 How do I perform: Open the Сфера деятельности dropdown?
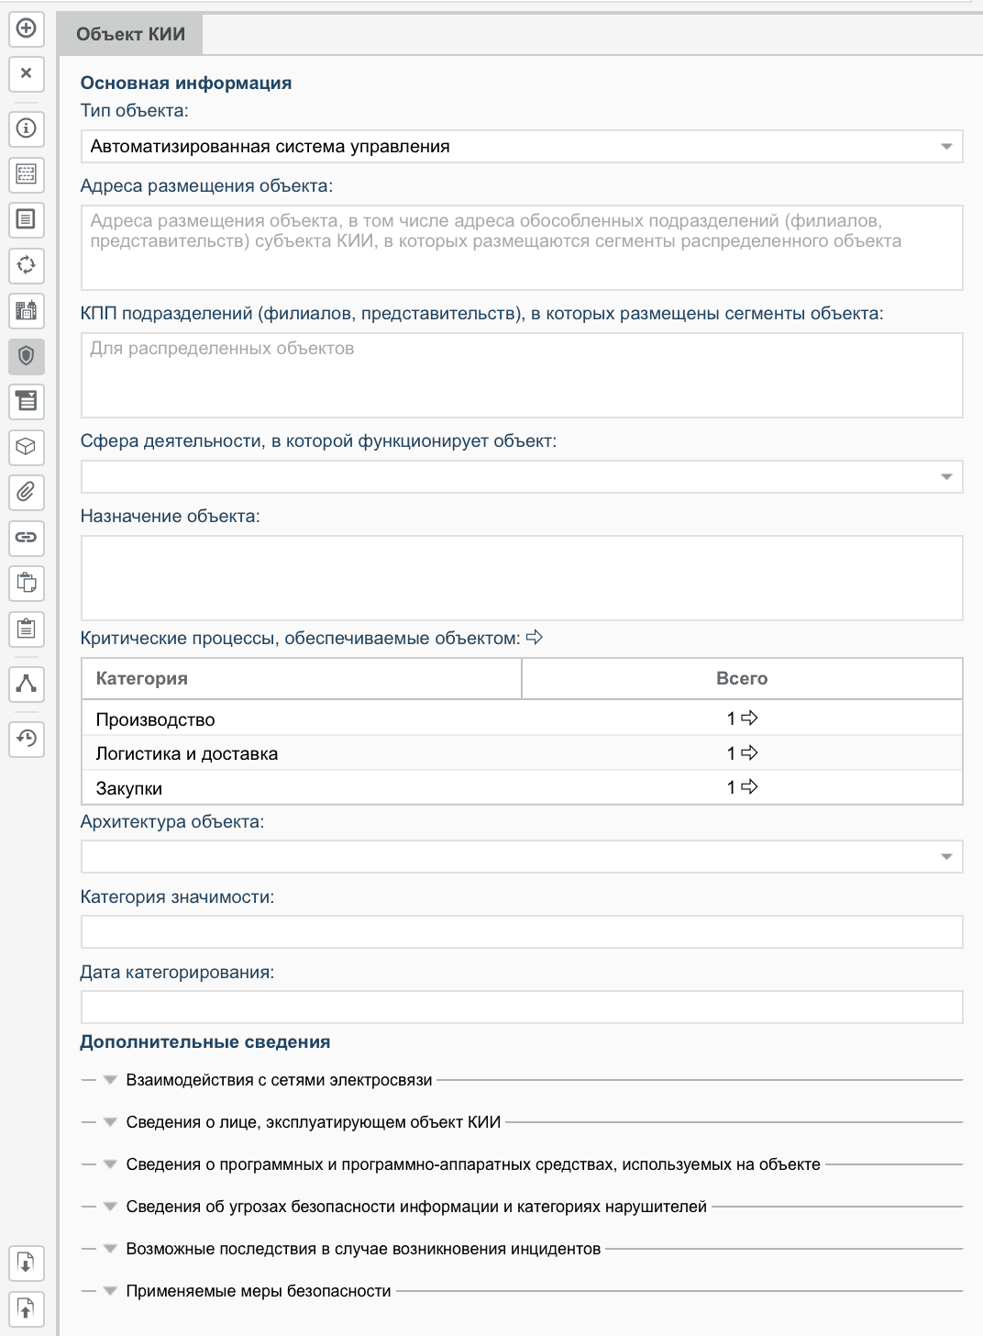(x=946, y=477)
